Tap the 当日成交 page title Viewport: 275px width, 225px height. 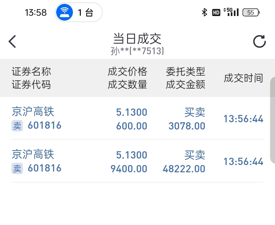point(137,38)
